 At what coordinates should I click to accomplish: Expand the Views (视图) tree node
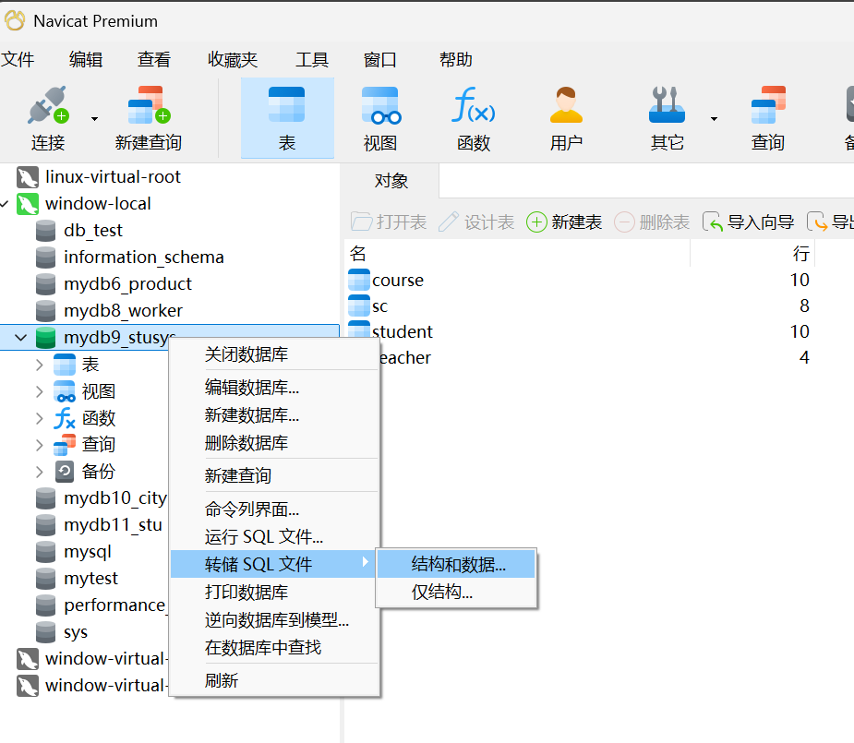click(39, 391)
